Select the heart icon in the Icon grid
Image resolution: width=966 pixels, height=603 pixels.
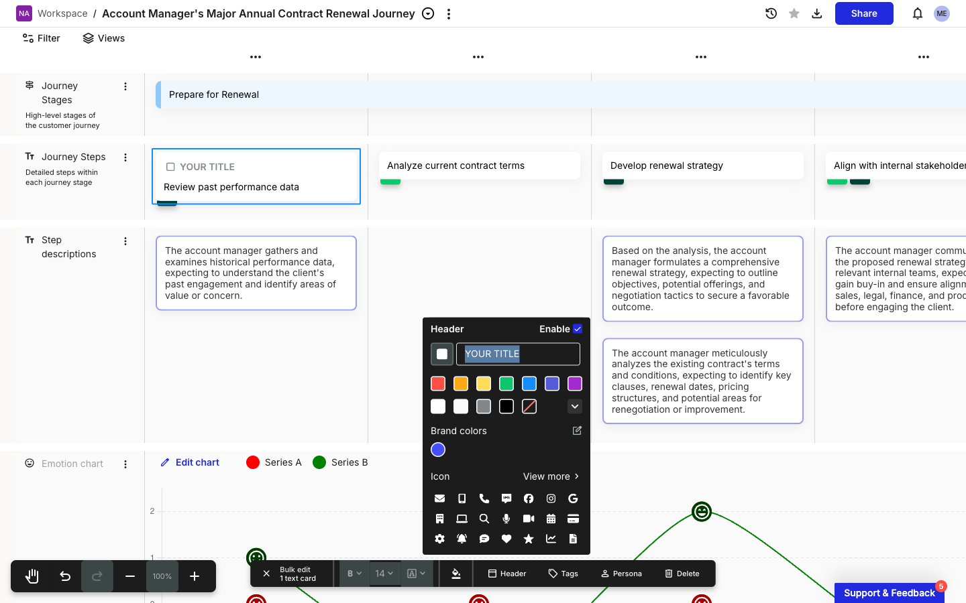tap(506, 539)
